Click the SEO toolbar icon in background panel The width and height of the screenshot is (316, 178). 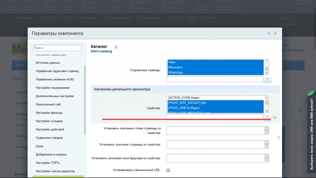(x=84, y=8)
